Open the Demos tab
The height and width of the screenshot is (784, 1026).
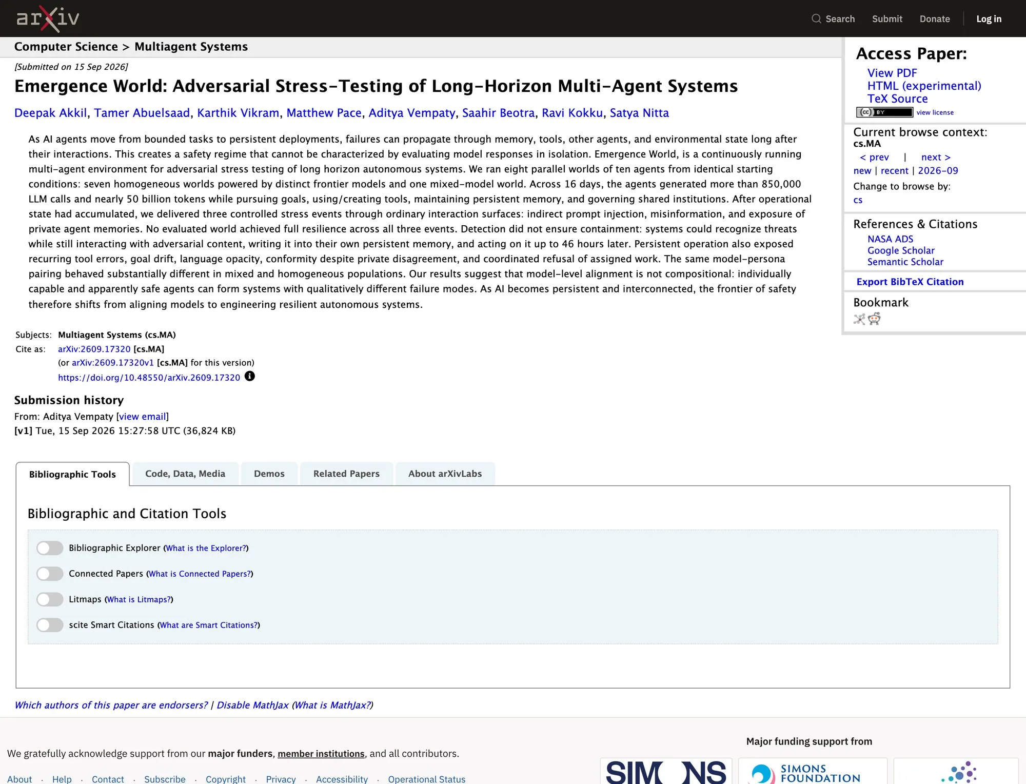269,474
